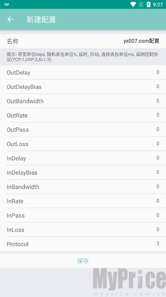Select the InLoss value field
The image size is (166, 297).
coord(158,229)
